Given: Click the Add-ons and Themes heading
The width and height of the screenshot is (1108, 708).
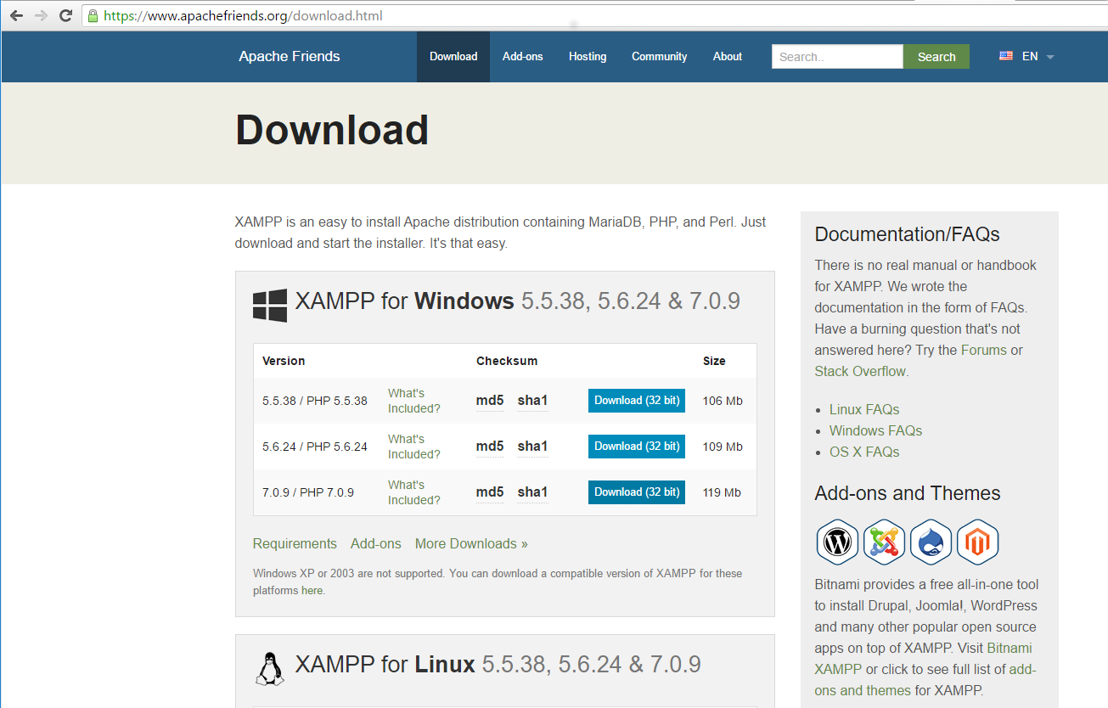Looking at the screenshot, I should coord(907,493).
